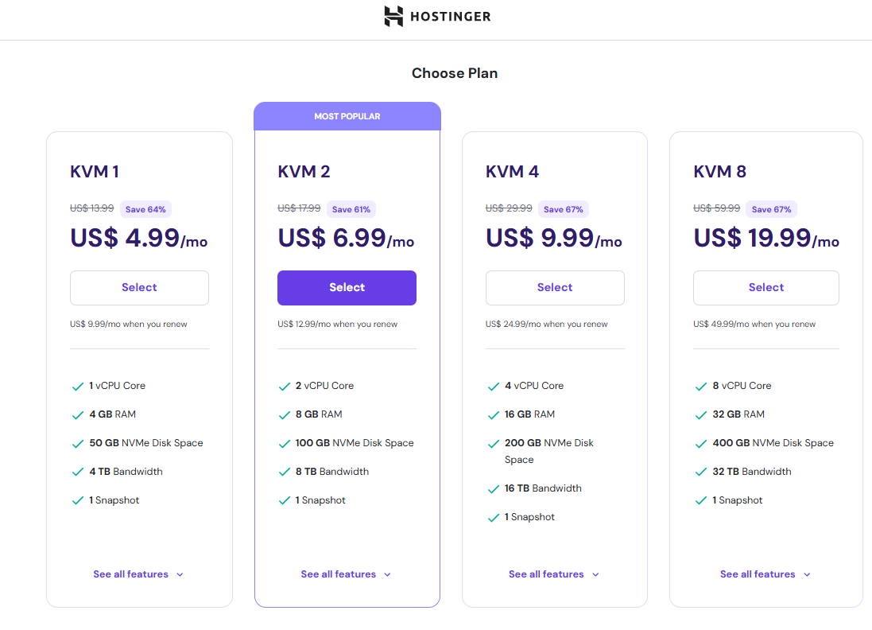Select the KVM 1 plan

click(x=139, y=288)
